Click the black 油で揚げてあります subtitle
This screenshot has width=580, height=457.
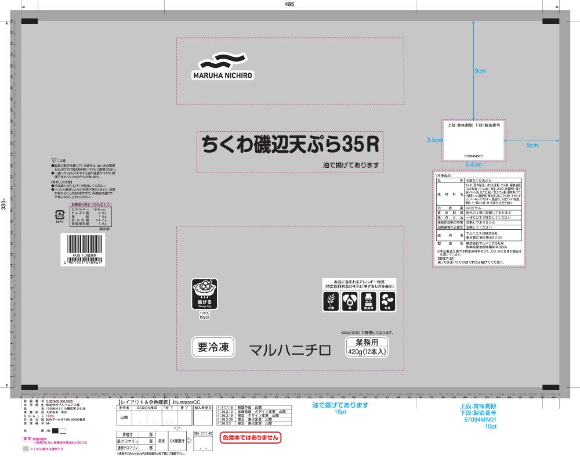tap(351, 165)
